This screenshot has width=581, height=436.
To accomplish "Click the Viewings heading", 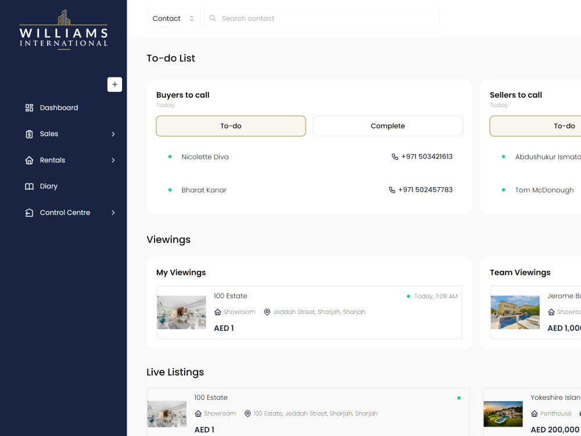I will (168, 240).
